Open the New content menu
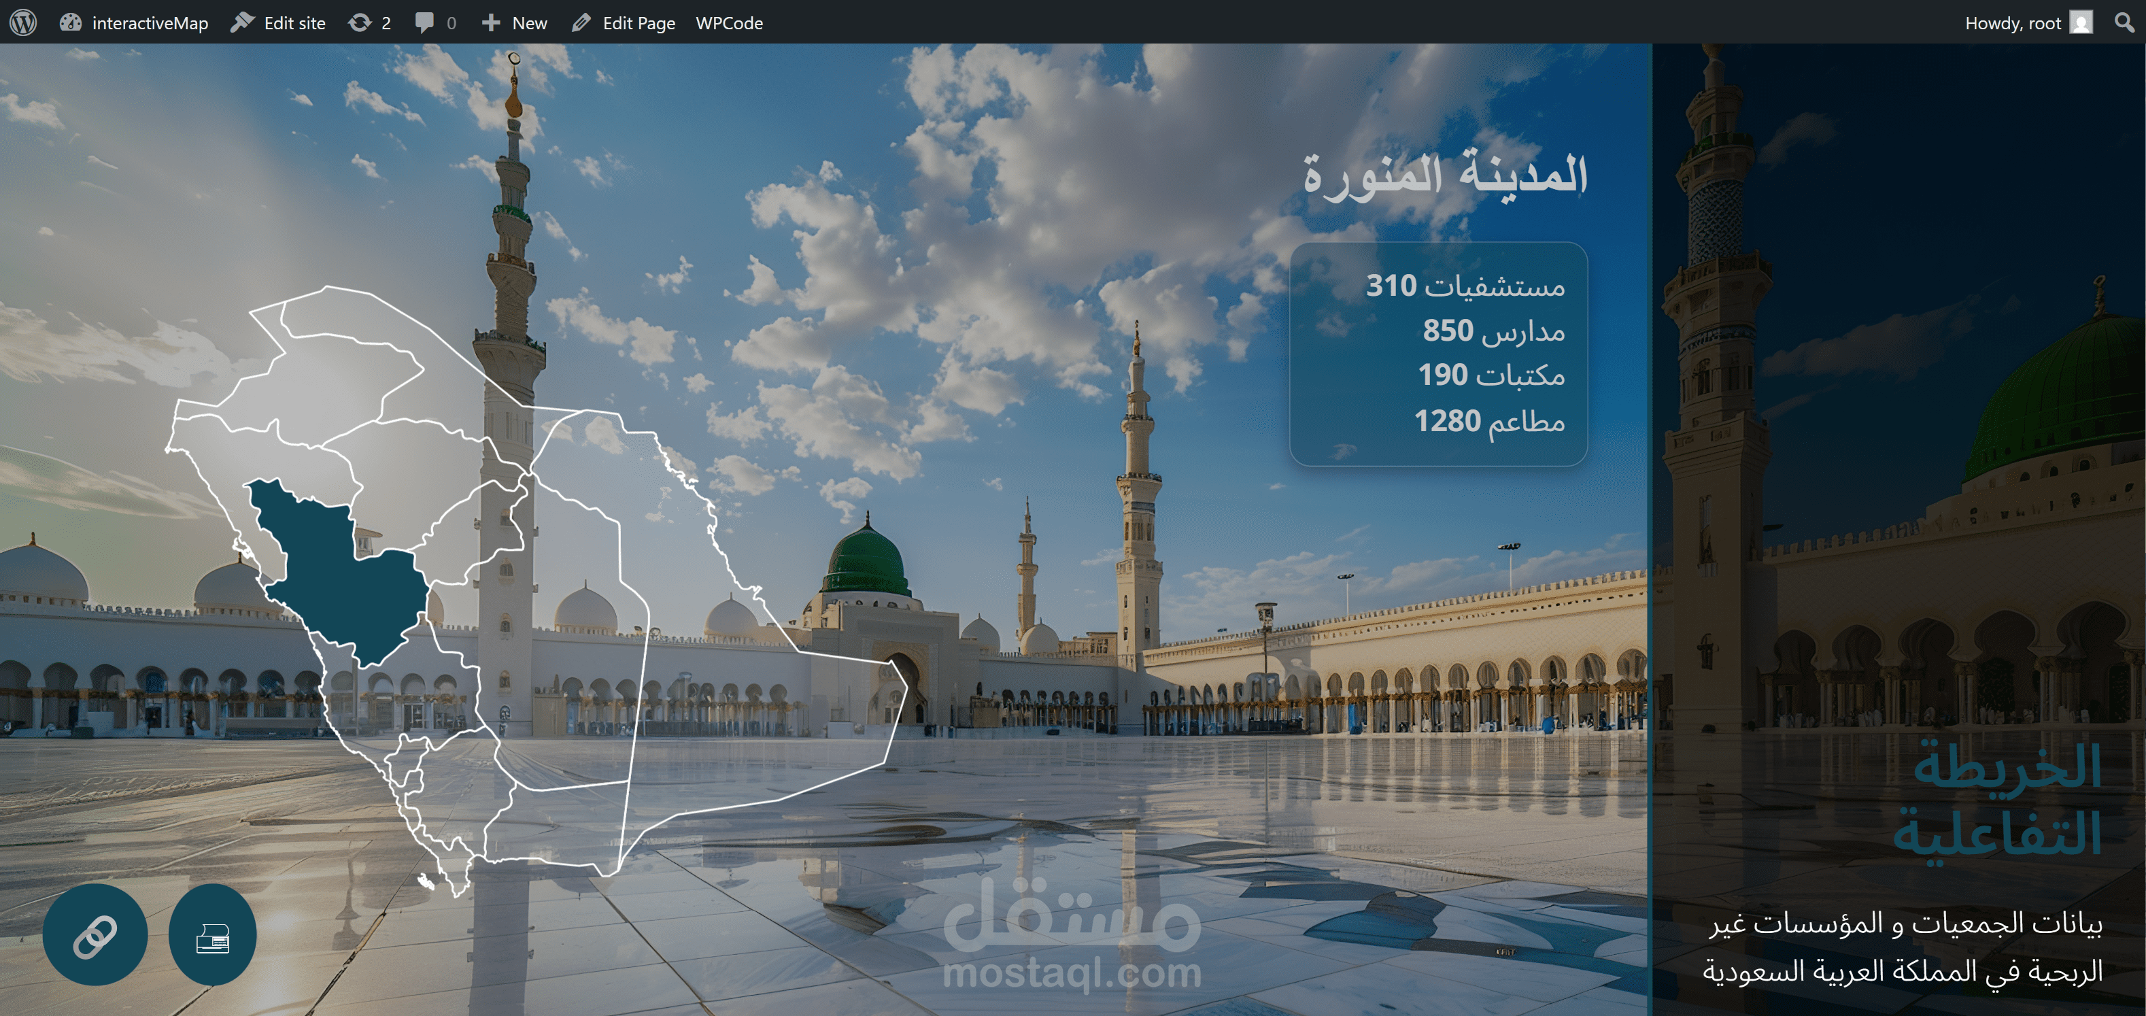 coord(514,22)
